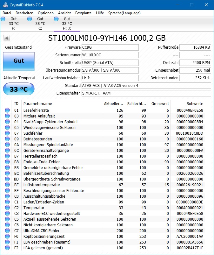Click the status orb for Hardware-ECC wiederhergestellt
Image resolution: width=214 pixels, height=255 pixels.
[x=7, y=213]
